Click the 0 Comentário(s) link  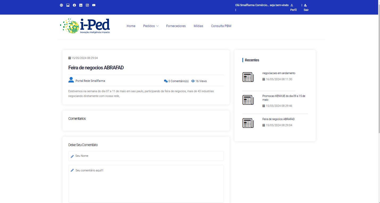tap(176, 81)
